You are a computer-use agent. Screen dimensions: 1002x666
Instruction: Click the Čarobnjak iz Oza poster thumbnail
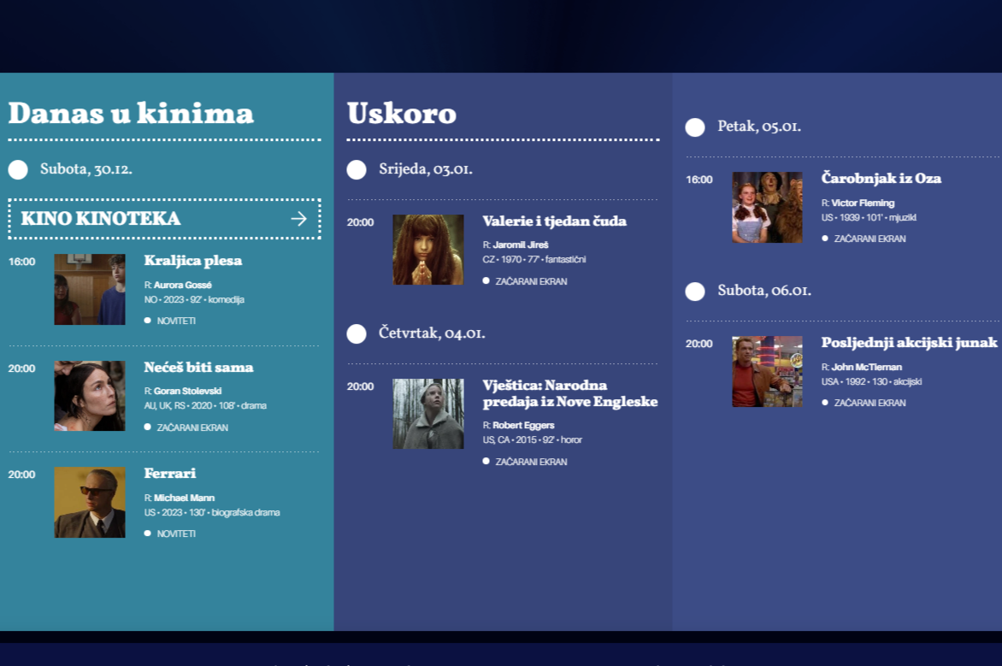tap(767, 207)
